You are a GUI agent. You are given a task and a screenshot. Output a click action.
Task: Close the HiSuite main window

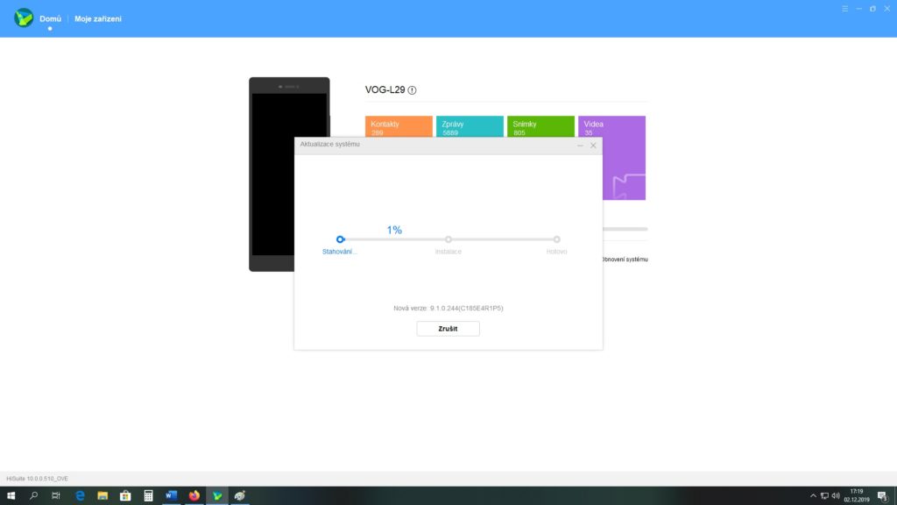[887, 9]
